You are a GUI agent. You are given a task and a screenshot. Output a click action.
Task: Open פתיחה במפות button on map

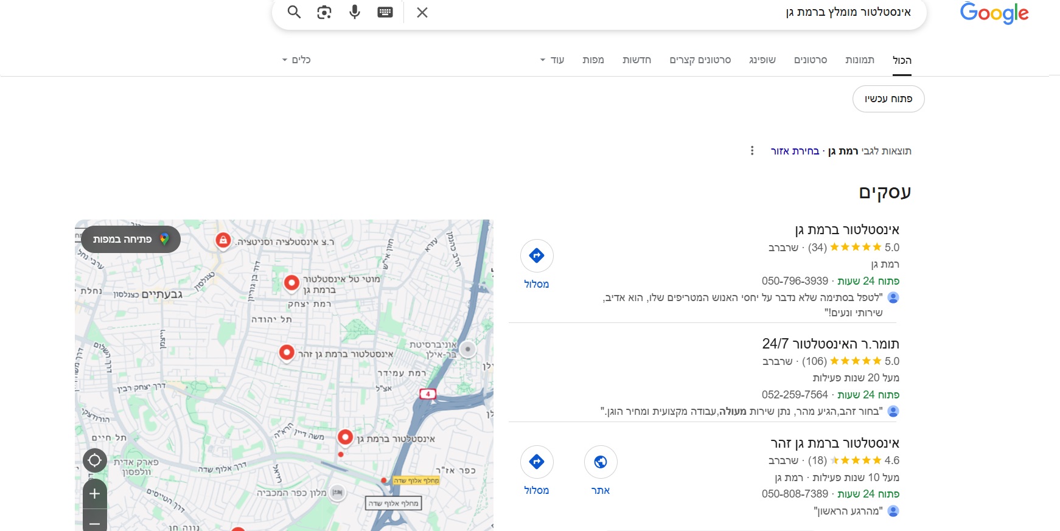point(131,239)
